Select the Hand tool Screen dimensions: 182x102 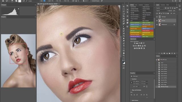coord(124,53)
